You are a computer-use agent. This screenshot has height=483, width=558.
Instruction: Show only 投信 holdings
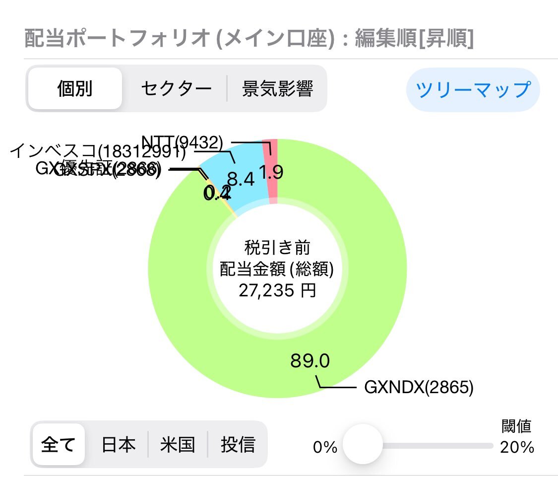[238, 445]
